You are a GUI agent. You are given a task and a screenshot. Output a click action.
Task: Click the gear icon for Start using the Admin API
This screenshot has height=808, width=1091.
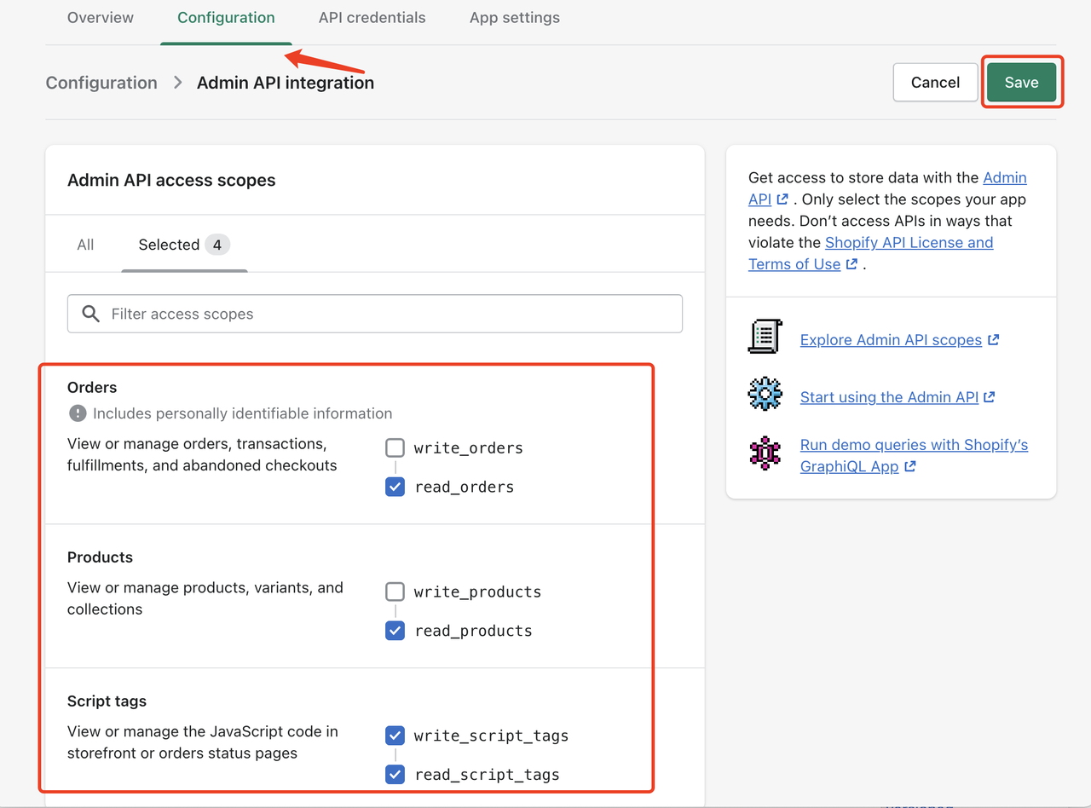pyautogui.click(x=765, y=394)
